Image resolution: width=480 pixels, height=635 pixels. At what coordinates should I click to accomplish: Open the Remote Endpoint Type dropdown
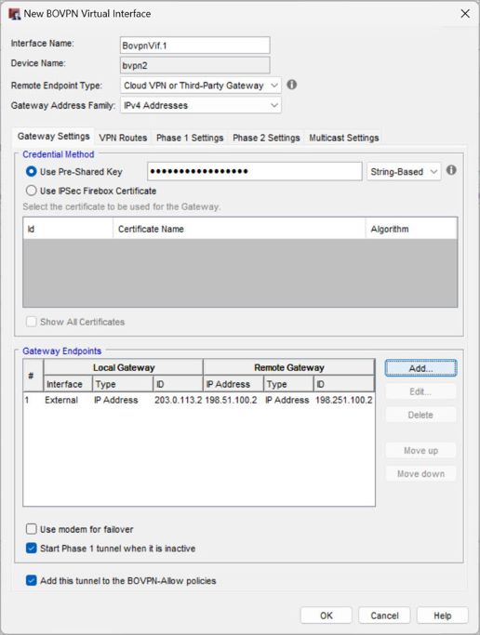(201, 86)
